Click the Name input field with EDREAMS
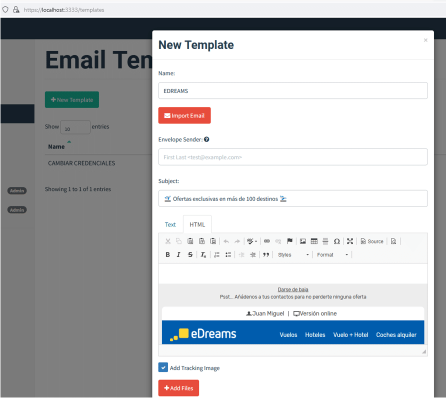Screen dimensions: 446x399 pos(293,90)
